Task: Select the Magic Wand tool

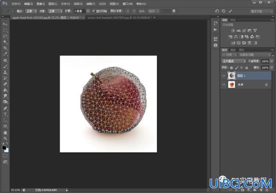Action: point(5,42)
